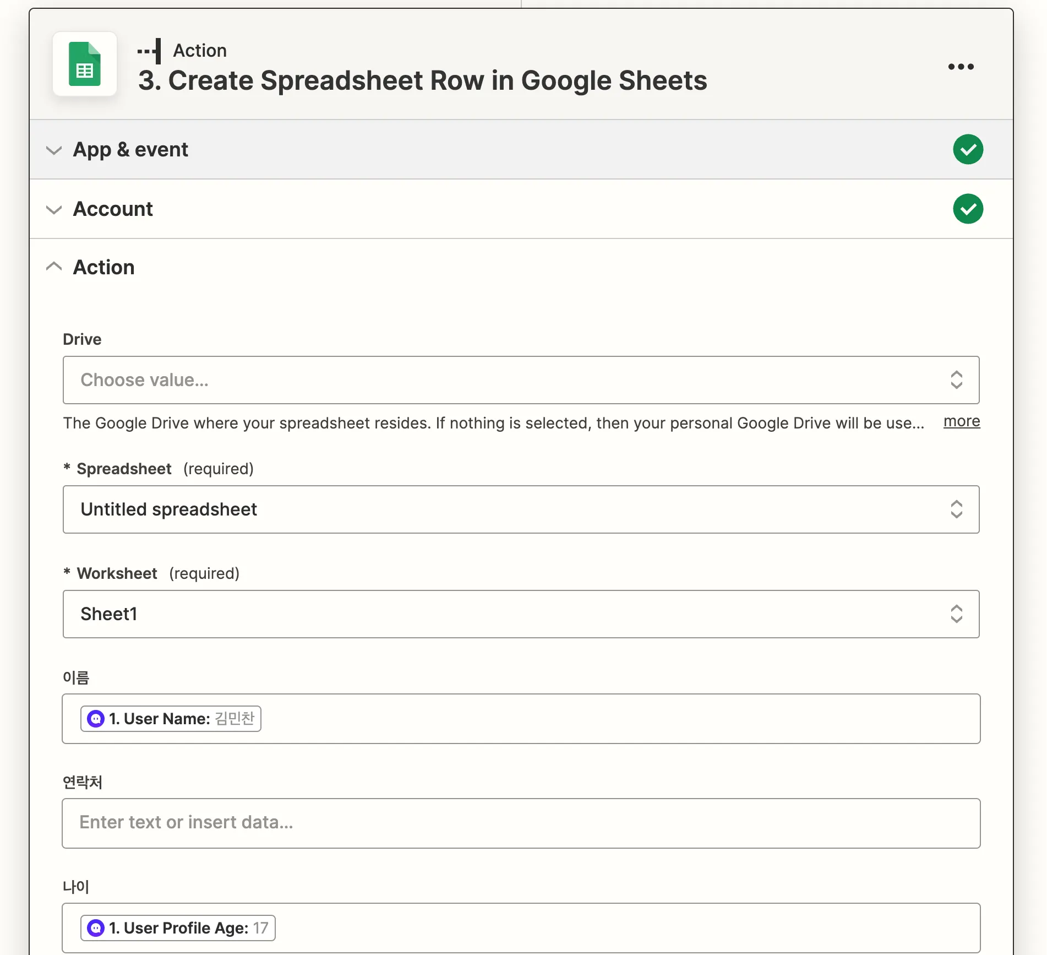The width and height of the screenshot is (1047, 955).
Task: Open the Worksheet dropdown showing Sheet1
Action: [x=521, y=614]
